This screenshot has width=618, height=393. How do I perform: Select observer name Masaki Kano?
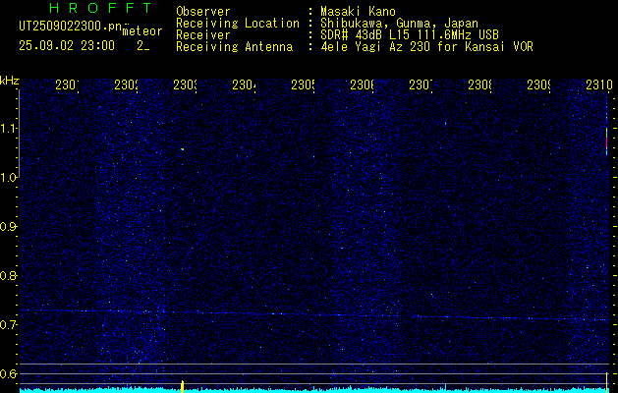tap(358, 12)
